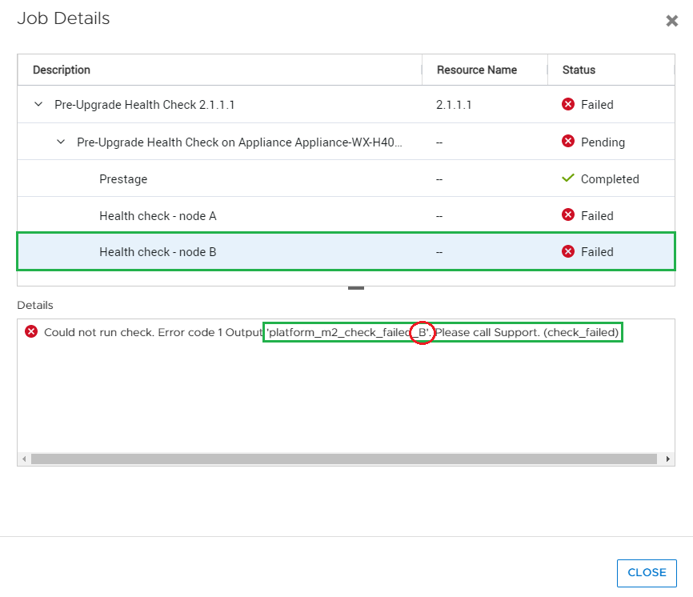Image resolution: width=693 pixels, height=597 pixels.
Task: Click the right arrow of the horizontal scrollbar
Action: (x=669, y=459)
